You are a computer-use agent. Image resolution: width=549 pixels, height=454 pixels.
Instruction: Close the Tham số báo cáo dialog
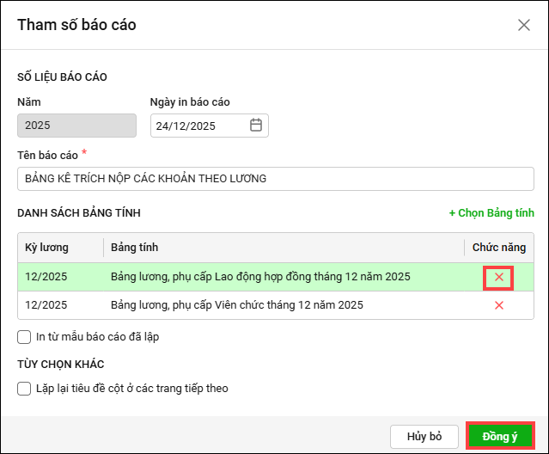(x=524, y=25)
